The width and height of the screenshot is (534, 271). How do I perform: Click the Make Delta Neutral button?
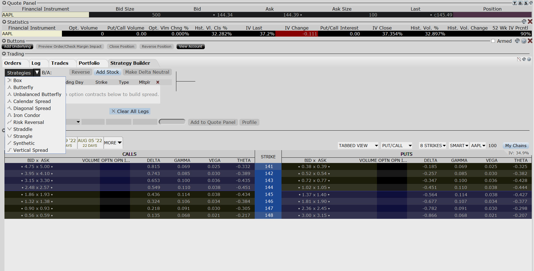click(x=147, y=72)
